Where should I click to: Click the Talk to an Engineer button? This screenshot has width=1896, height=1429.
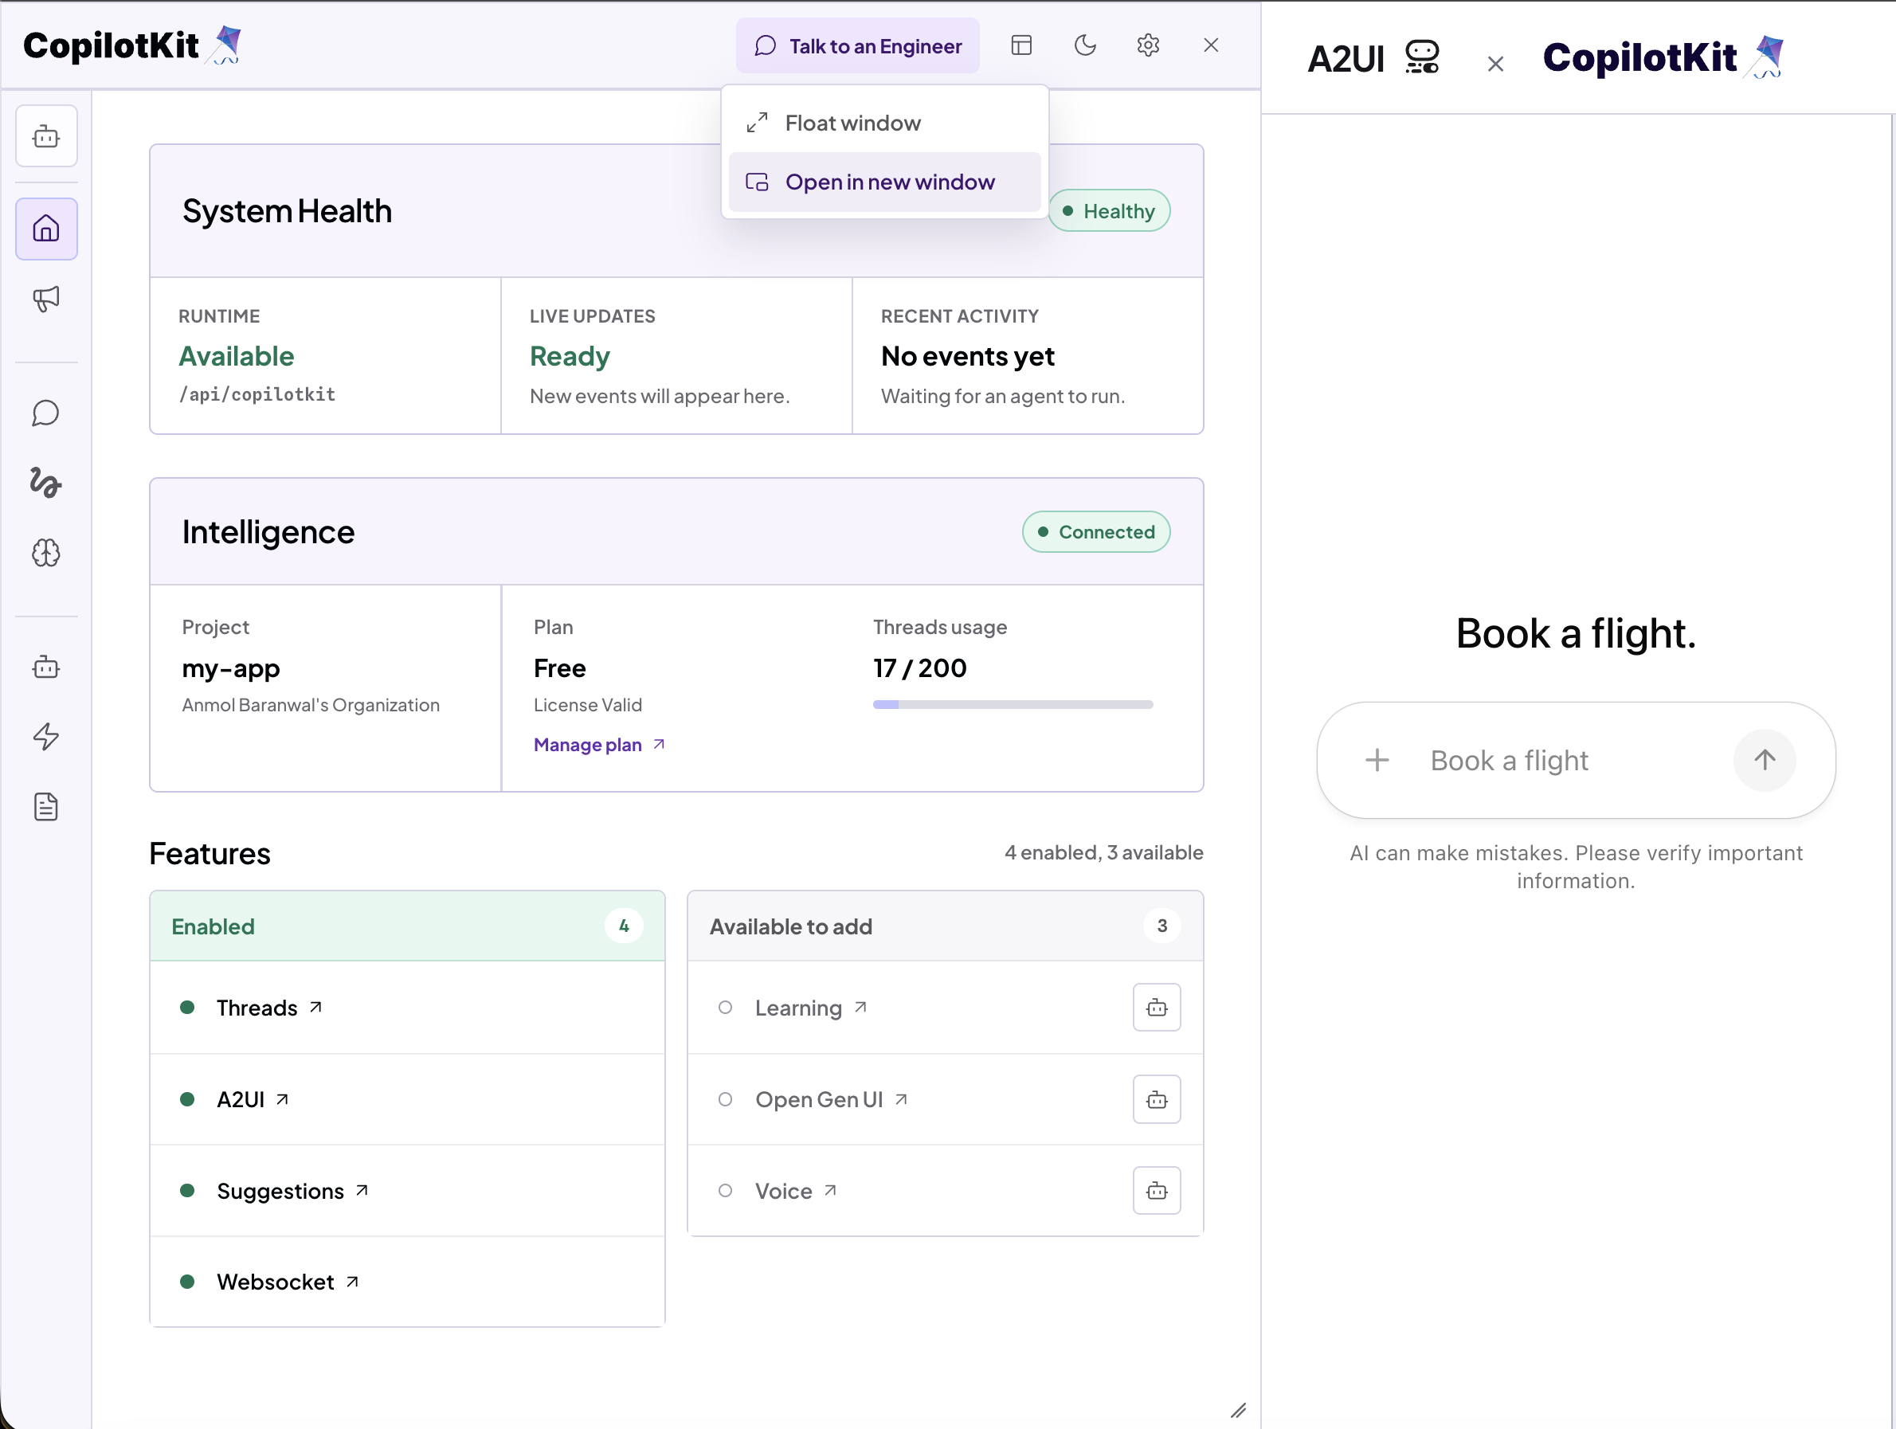857,45
